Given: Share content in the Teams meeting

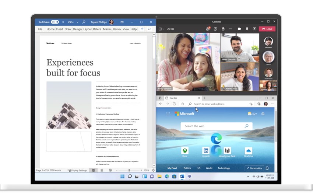Looking at the screenshot, I should click(x=254, y=29).
